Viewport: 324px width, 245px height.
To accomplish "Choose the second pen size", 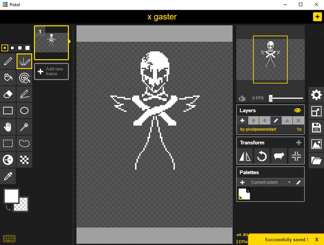I will coord(12,48).
